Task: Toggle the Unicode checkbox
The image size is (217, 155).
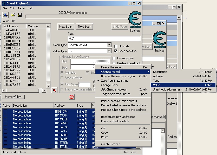Action: (x=116, y=46)
